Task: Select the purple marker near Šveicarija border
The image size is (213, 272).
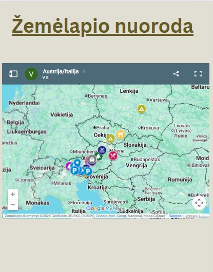Action: (x=68, y=166)
